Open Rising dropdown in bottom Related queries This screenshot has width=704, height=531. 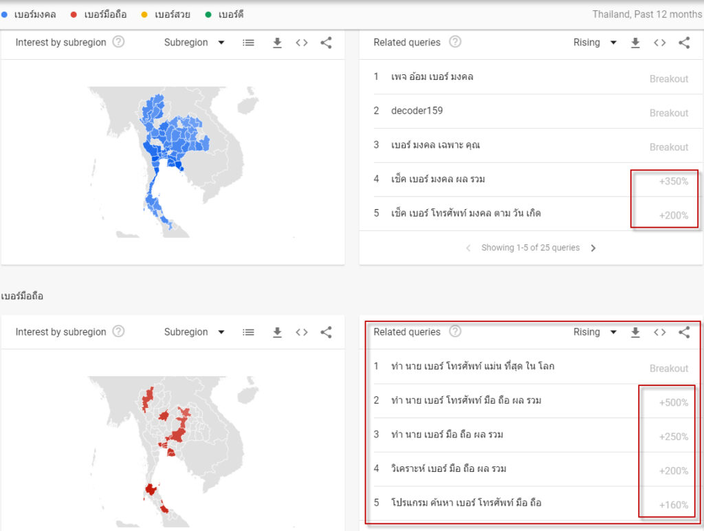(x=595, y=332)
